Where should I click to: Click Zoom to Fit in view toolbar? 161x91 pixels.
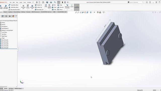[x=76, y=12]
